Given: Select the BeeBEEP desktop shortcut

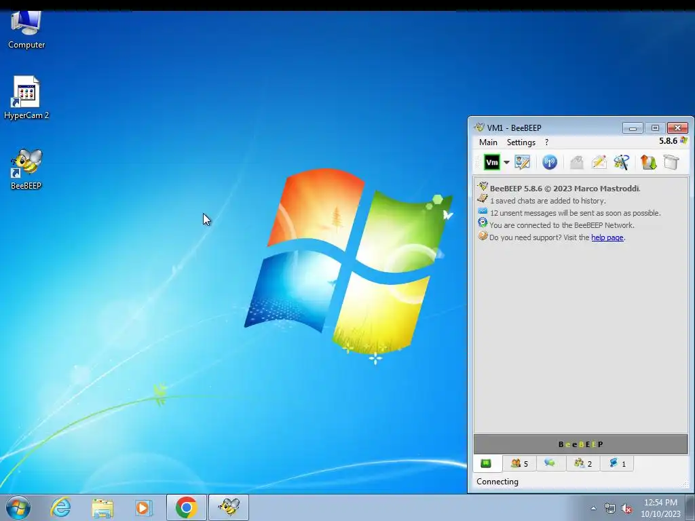Looking at the screenshot, I should (26, 169).
